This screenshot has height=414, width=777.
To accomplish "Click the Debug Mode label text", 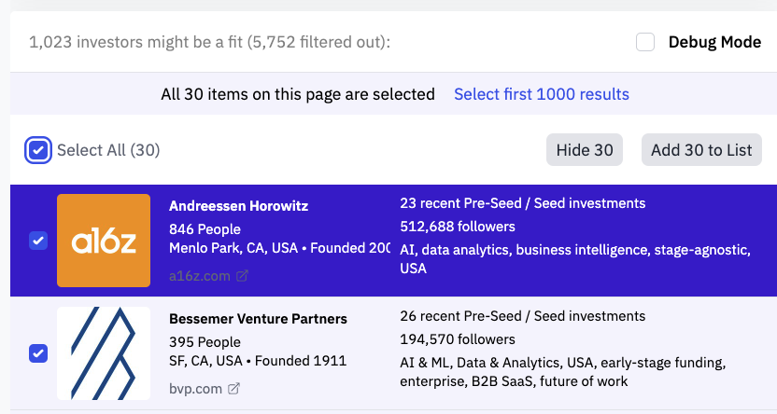I will [714, 42].
